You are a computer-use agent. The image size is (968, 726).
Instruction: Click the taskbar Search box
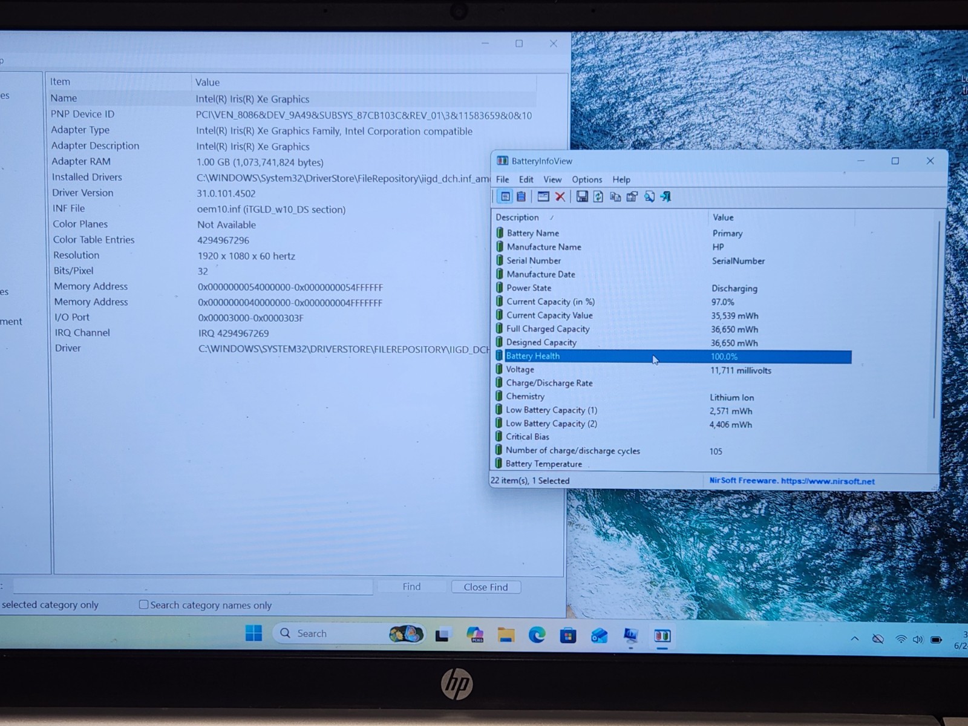coord(348,633)
